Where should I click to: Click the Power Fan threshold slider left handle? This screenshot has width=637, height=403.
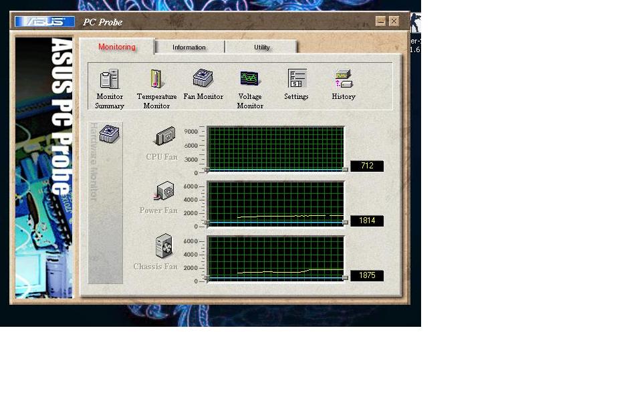207,223
